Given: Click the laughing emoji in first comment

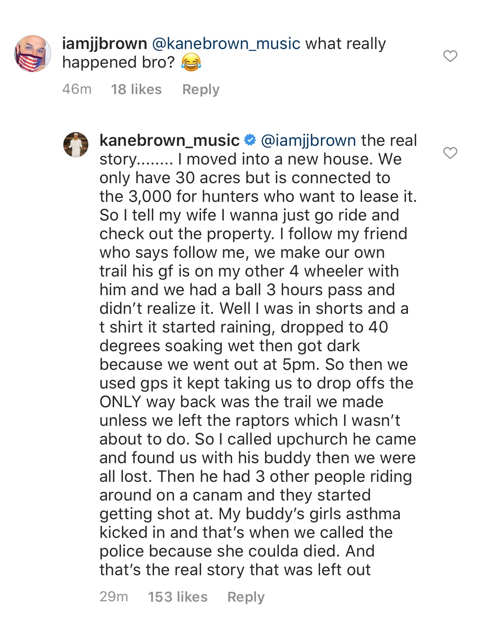Looking at the screenshot, I should tap(191, 63).
